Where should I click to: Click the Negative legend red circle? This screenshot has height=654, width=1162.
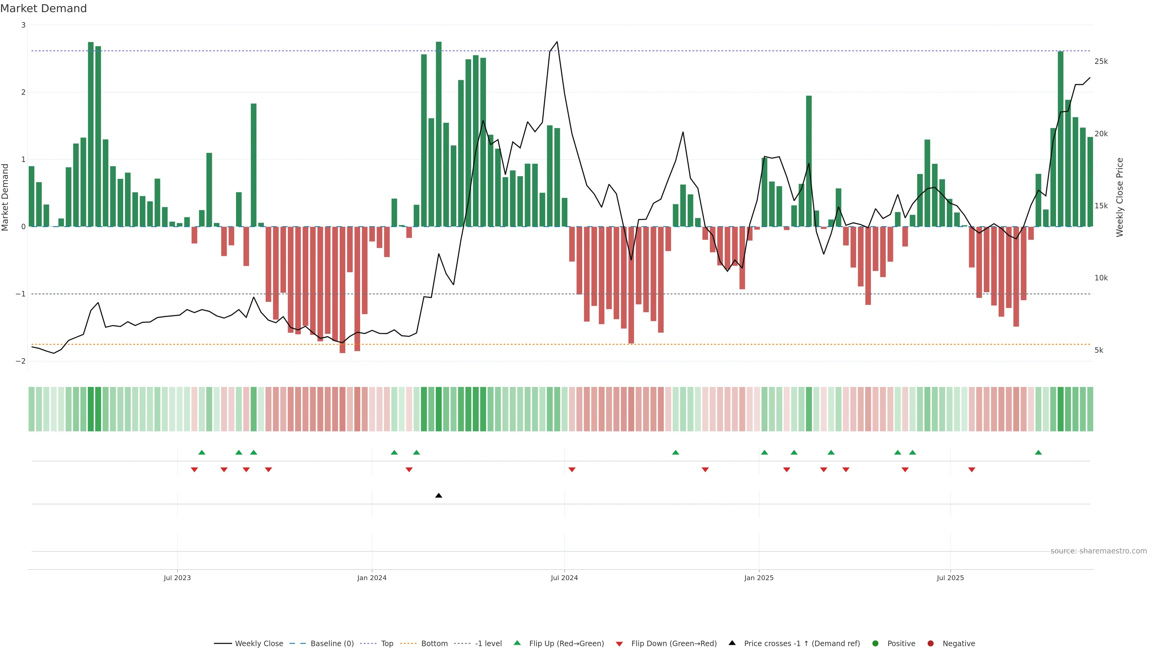[x=931, y=643]
